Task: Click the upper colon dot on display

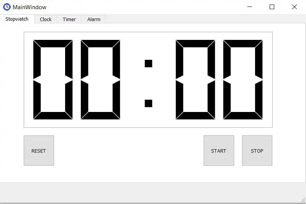Action: (148, 64)
